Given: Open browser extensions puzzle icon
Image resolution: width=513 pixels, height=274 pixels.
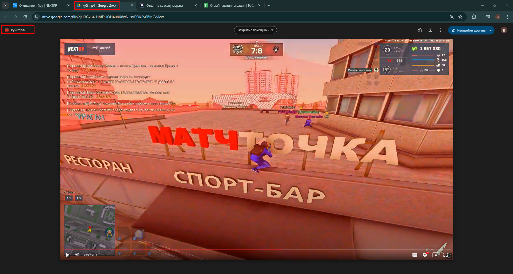Looking at the screenshot, I should coord(474,17).
